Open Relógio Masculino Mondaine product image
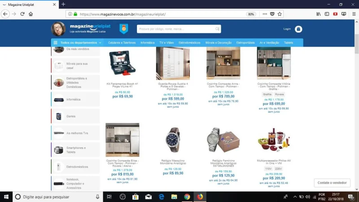This screenshot has width=359, height=202. [x=173, y=140]
